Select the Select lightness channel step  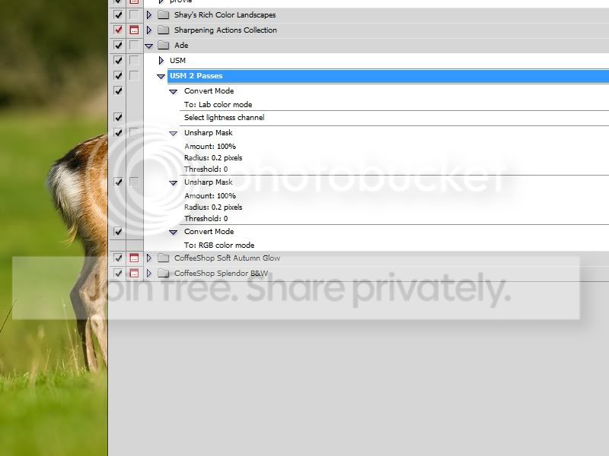coord(224,118)
